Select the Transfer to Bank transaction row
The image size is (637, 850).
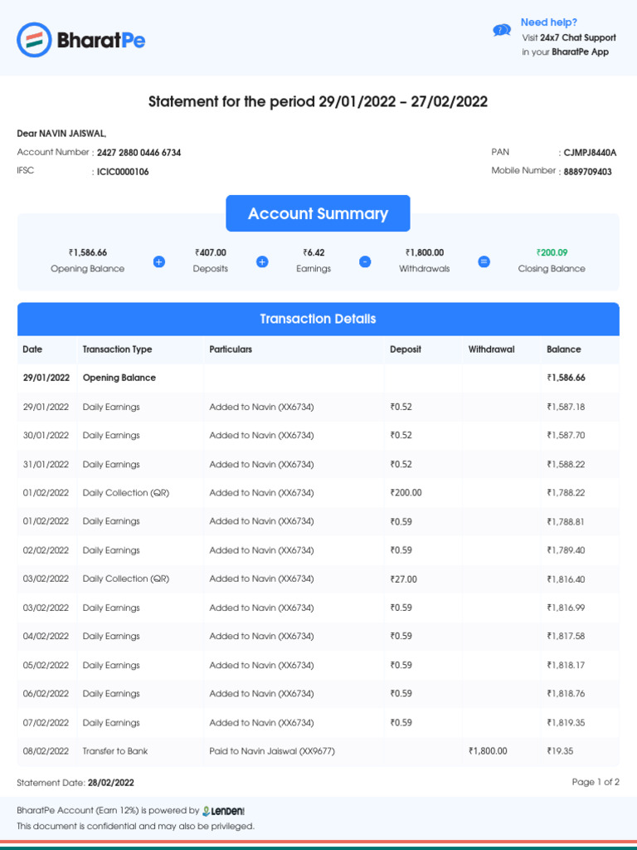(318, 751)
